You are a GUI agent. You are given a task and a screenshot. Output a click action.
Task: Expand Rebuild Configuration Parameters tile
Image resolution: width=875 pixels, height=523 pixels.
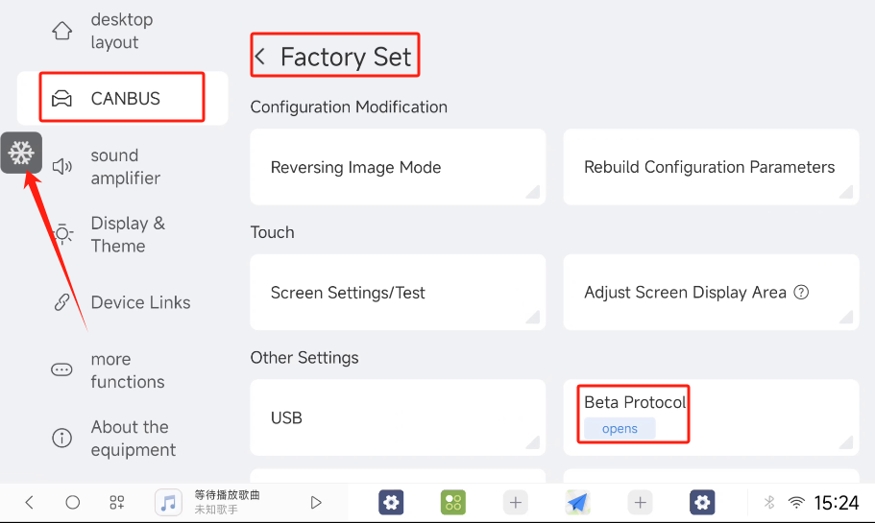tap(711, 167)
